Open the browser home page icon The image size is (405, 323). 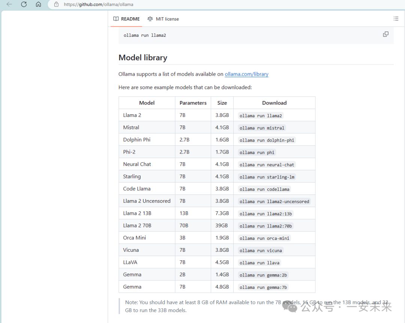[38, 4]
